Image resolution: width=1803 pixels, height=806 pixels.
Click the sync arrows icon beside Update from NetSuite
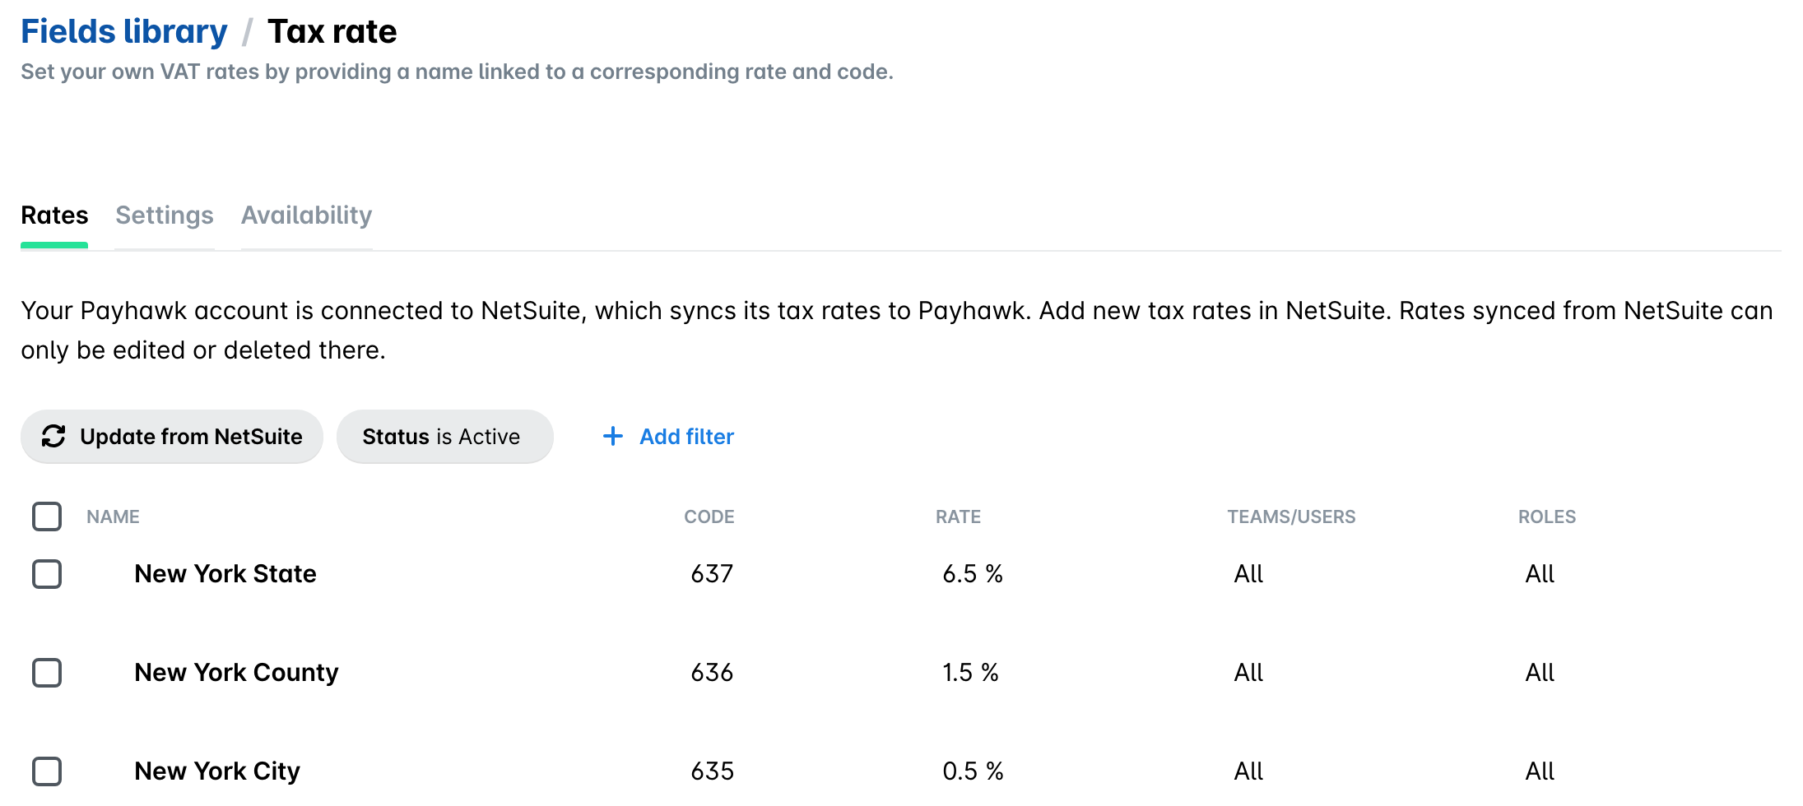click(53, 436)
